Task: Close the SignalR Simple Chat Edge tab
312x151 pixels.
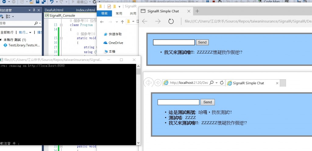Action: point(189,11)
